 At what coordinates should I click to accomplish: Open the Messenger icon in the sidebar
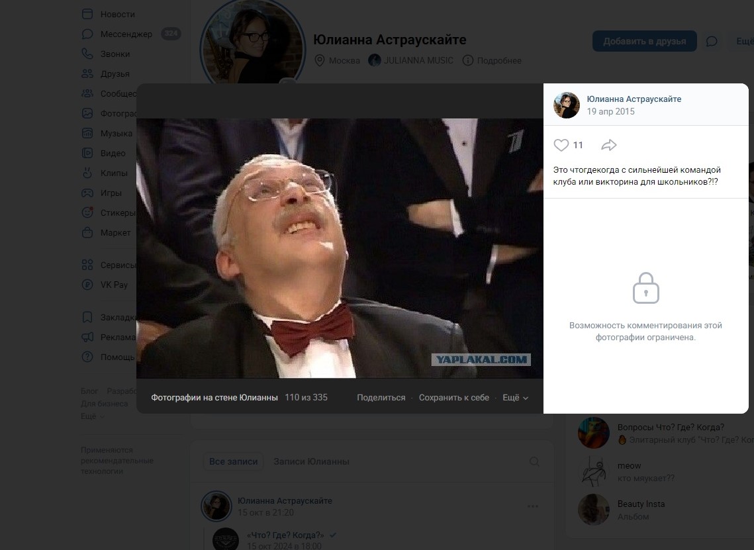[87, 34]
